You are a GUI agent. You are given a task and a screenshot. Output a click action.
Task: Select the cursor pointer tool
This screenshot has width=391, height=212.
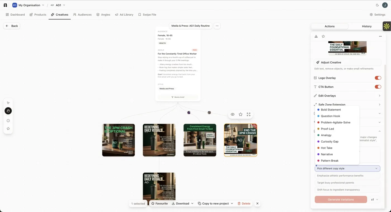pos(8,103)
